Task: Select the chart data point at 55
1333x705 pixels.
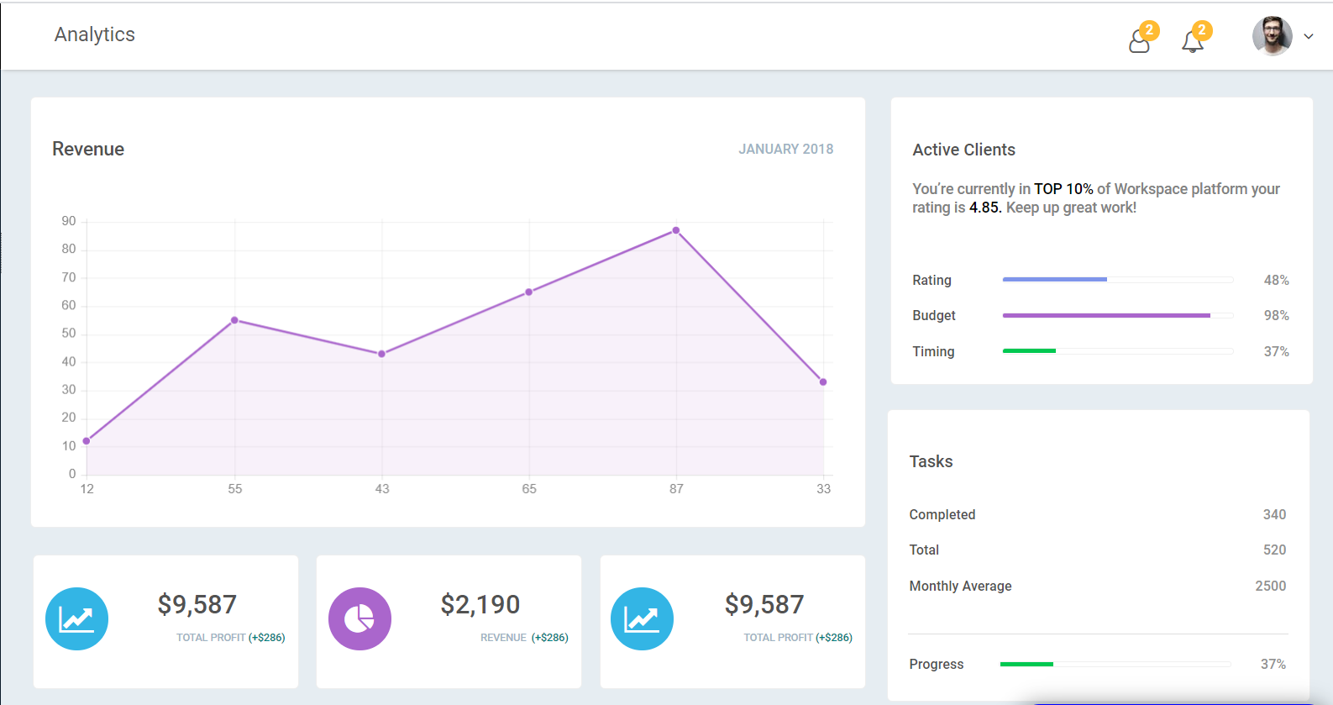Action: (x=234, y=320)
